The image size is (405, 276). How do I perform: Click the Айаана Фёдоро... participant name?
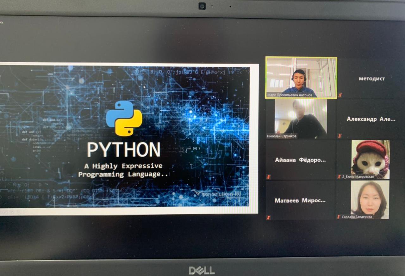[x=300, y=160]
